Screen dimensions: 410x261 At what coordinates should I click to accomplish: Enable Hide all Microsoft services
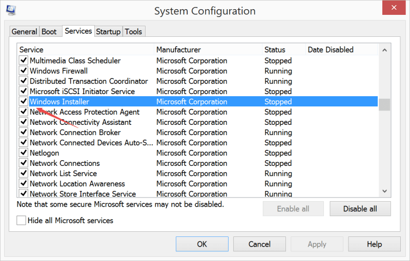click(21, 220)
